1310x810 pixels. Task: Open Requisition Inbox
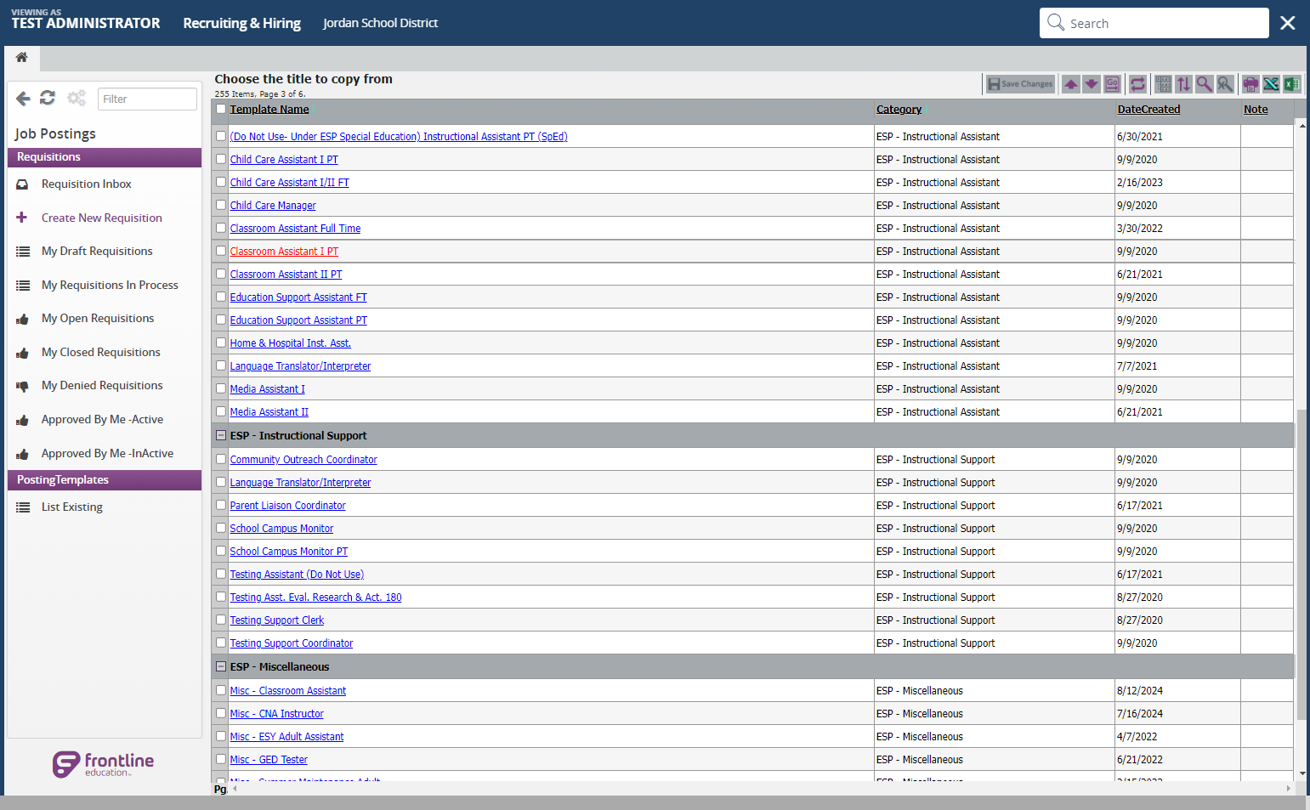[86, 184]
